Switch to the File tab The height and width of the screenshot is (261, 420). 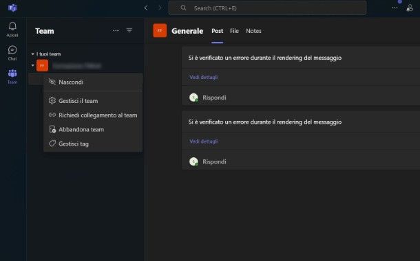point(234,31)
